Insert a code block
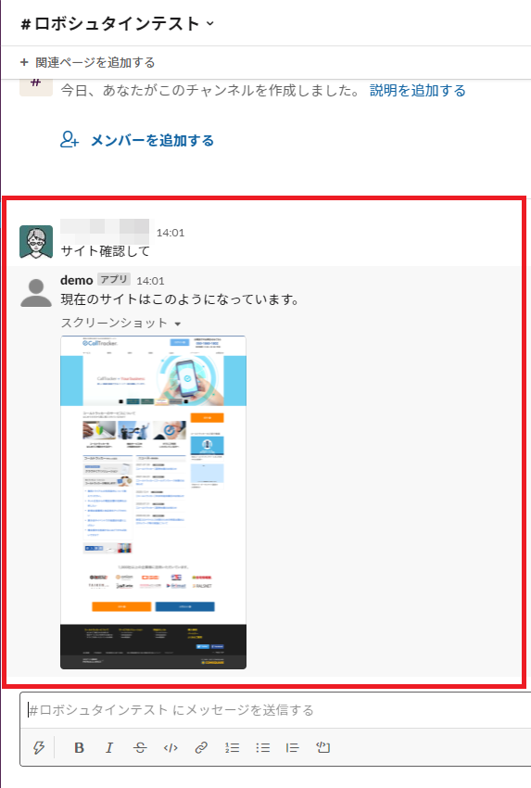 pos(323,747)
